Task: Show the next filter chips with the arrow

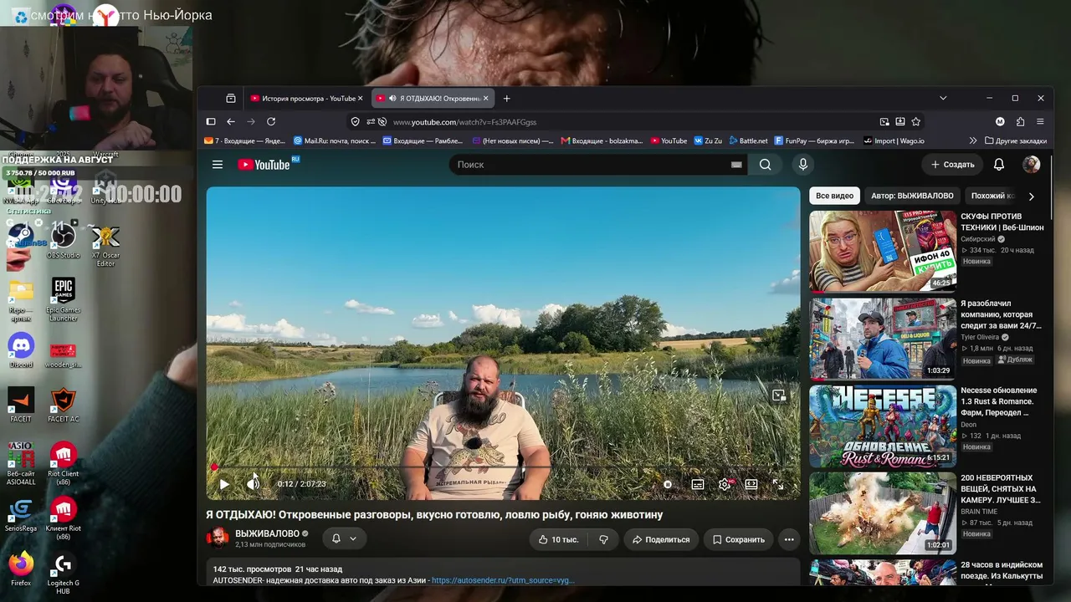Action: [1031, 196]
